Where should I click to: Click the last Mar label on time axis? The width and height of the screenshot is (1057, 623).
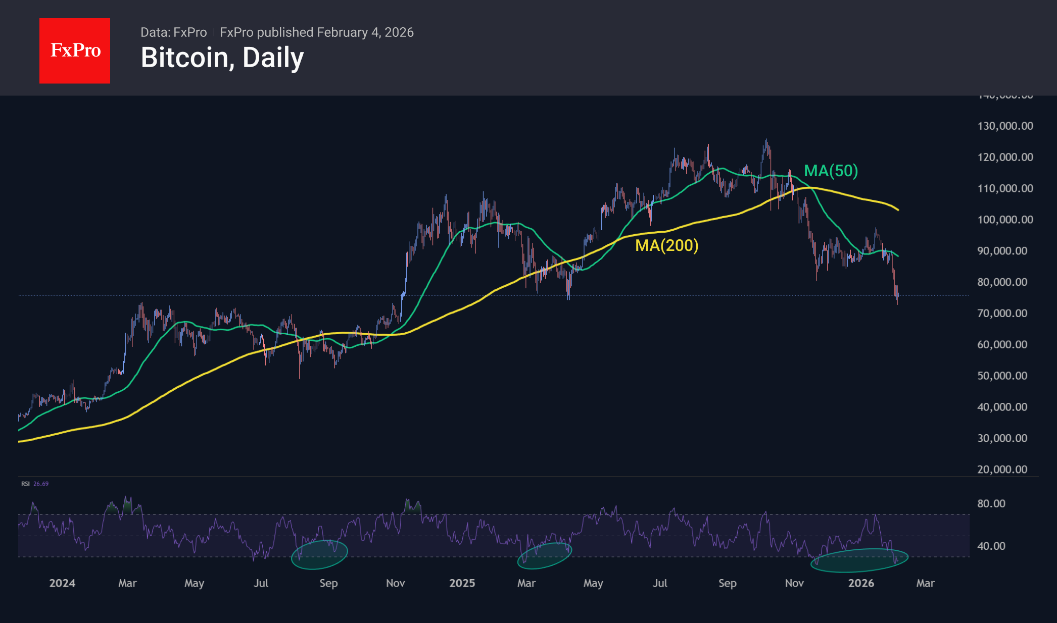click(x=925, y=583)
